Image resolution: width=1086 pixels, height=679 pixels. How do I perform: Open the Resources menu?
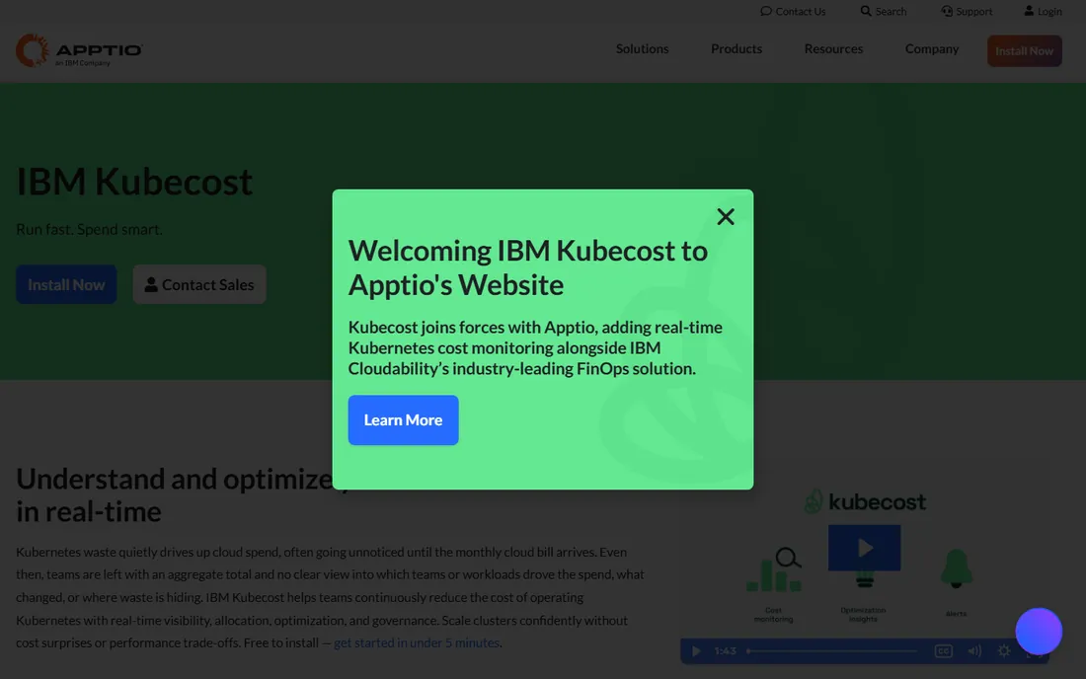[x=833, y=49]
